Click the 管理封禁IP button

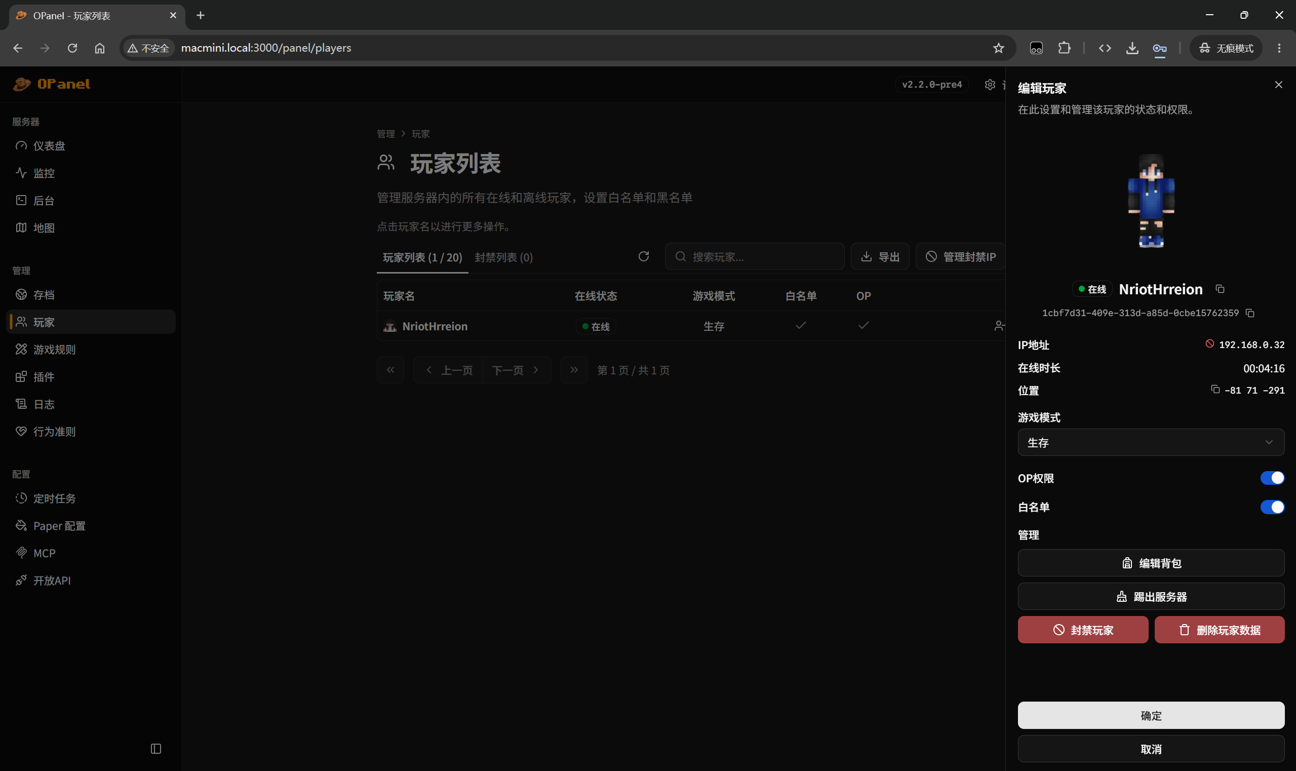pyautogui.click(x=961, y=257)
